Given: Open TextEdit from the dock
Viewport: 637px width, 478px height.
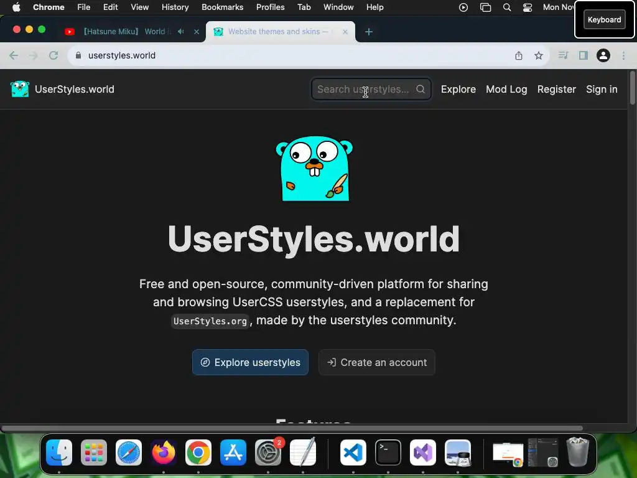Looking at the screenshot, I should point(303,452).
